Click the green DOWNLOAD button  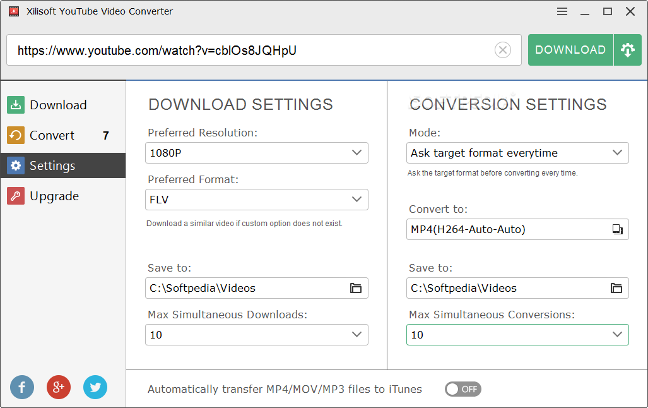[570, 50]
